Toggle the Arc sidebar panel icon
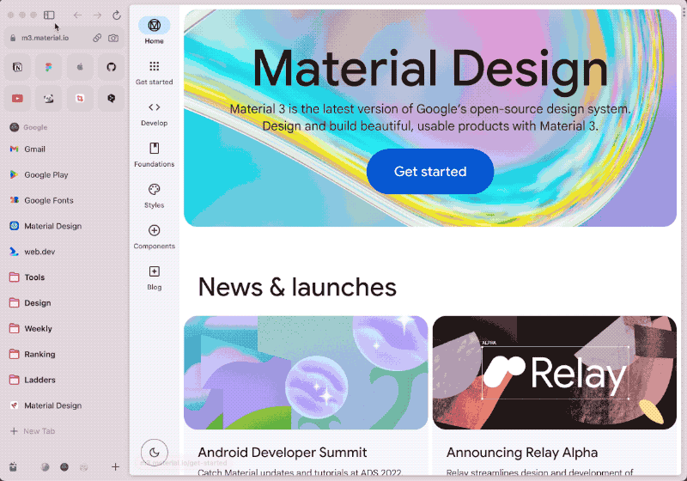687x481 pixels. (x=49, y=15)
